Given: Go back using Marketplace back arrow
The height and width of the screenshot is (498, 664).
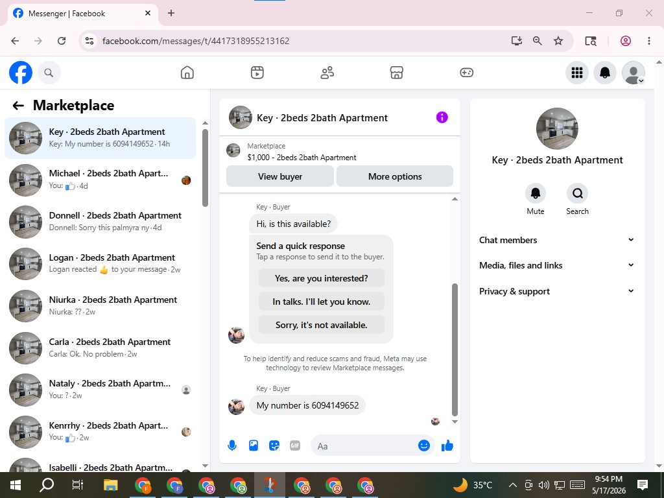Looking at the screenshot, I should [18, 106].
